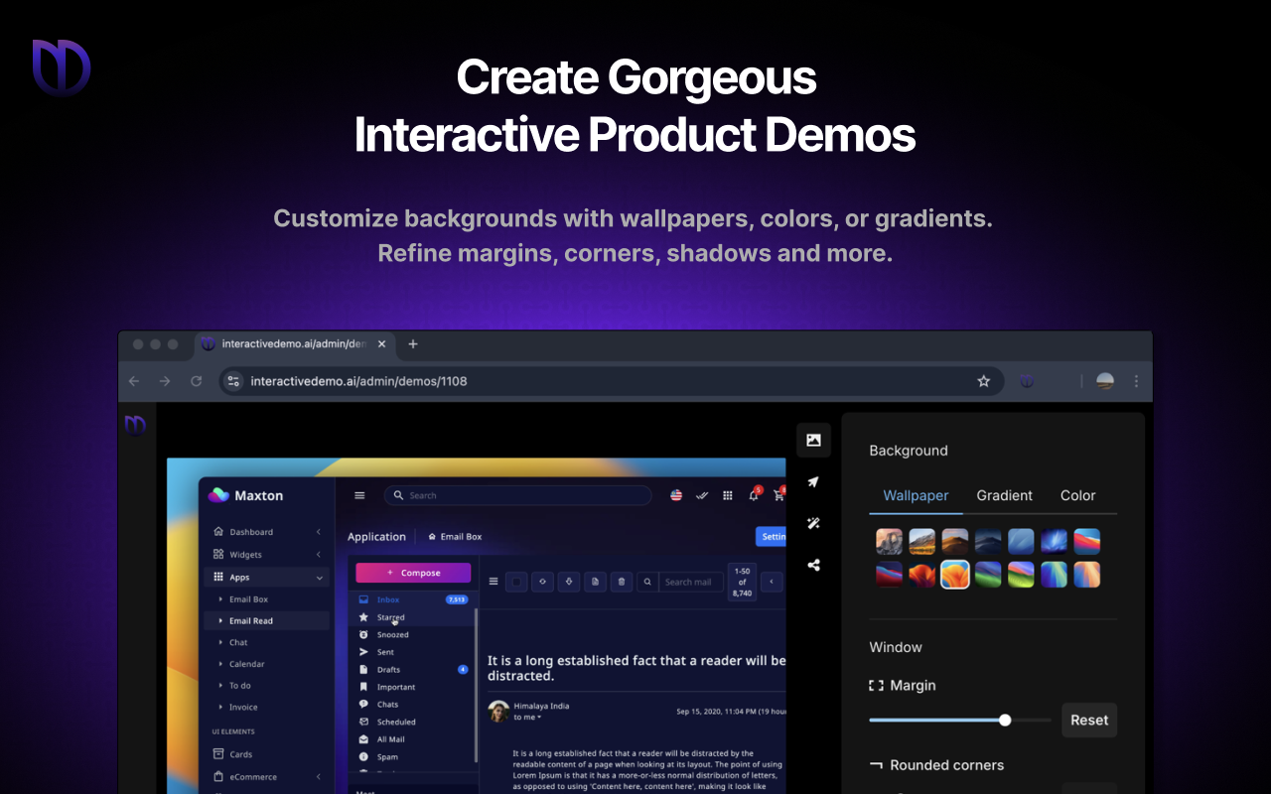Open the share icon in the side toolbar
The image size is (1271, 794).
[x=813, y=565]
